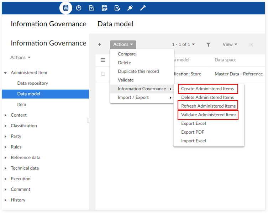Click the plug icon in top bar

pos(130,8)
